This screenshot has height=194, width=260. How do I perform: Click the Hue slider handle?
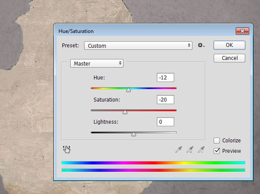[x=128, y=90]
